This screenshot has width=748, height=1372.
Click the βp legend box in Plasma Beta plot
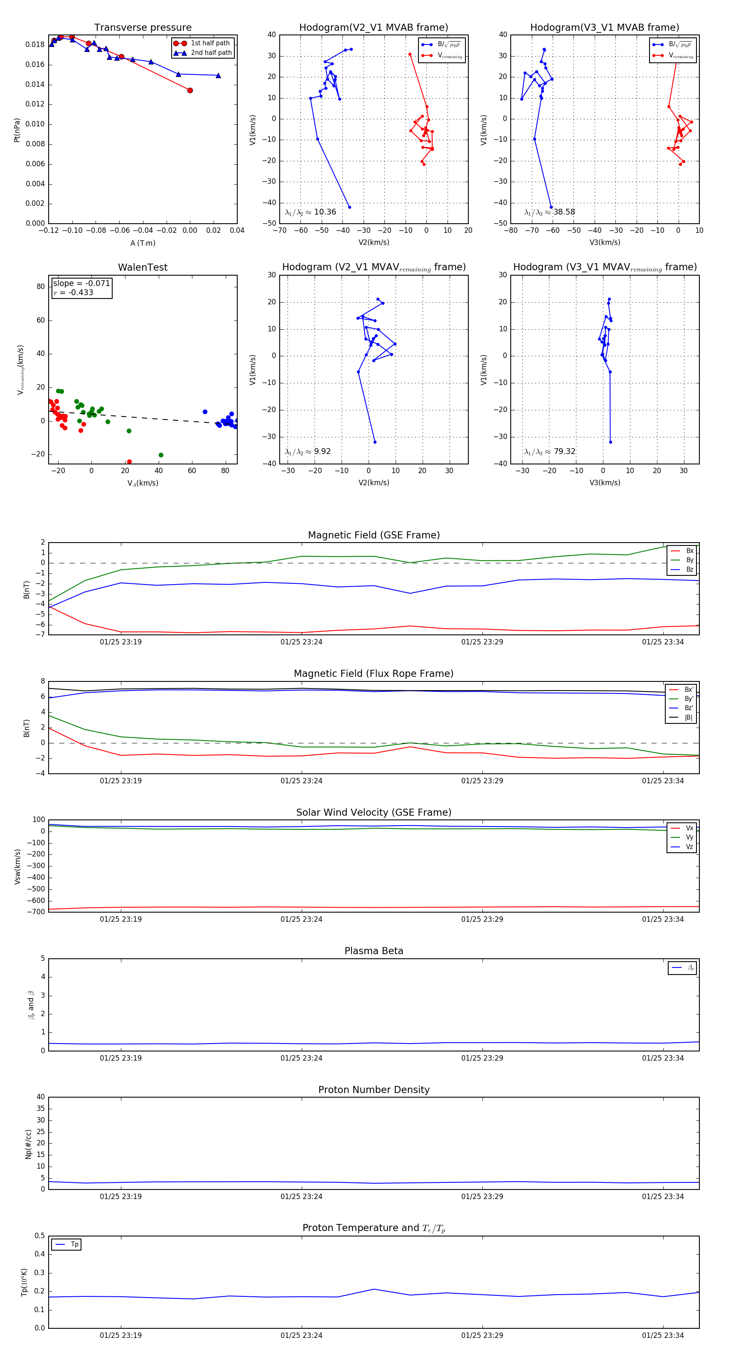(x=682, y=968)
